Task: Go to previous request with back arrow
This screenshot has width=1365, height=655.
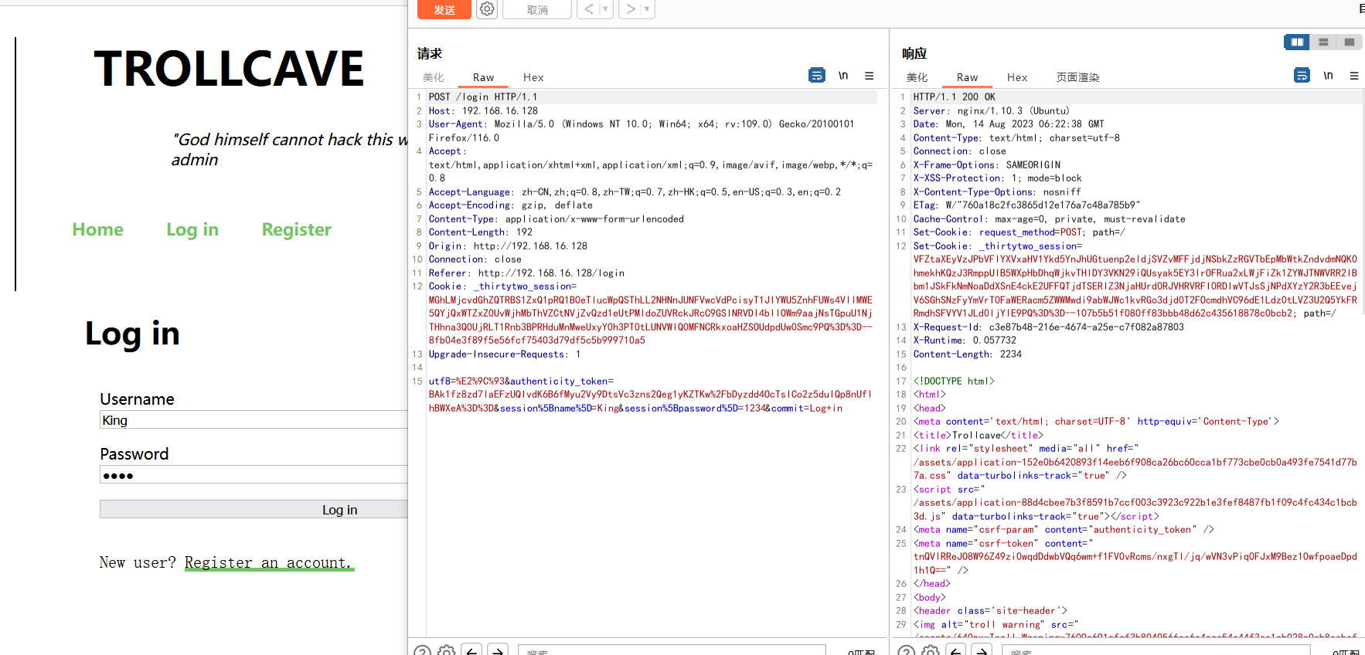Action: click(x=589, y=9)
